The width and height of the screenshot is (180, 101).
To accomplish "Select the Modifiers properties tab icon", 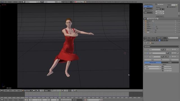I will coord(159,40).
